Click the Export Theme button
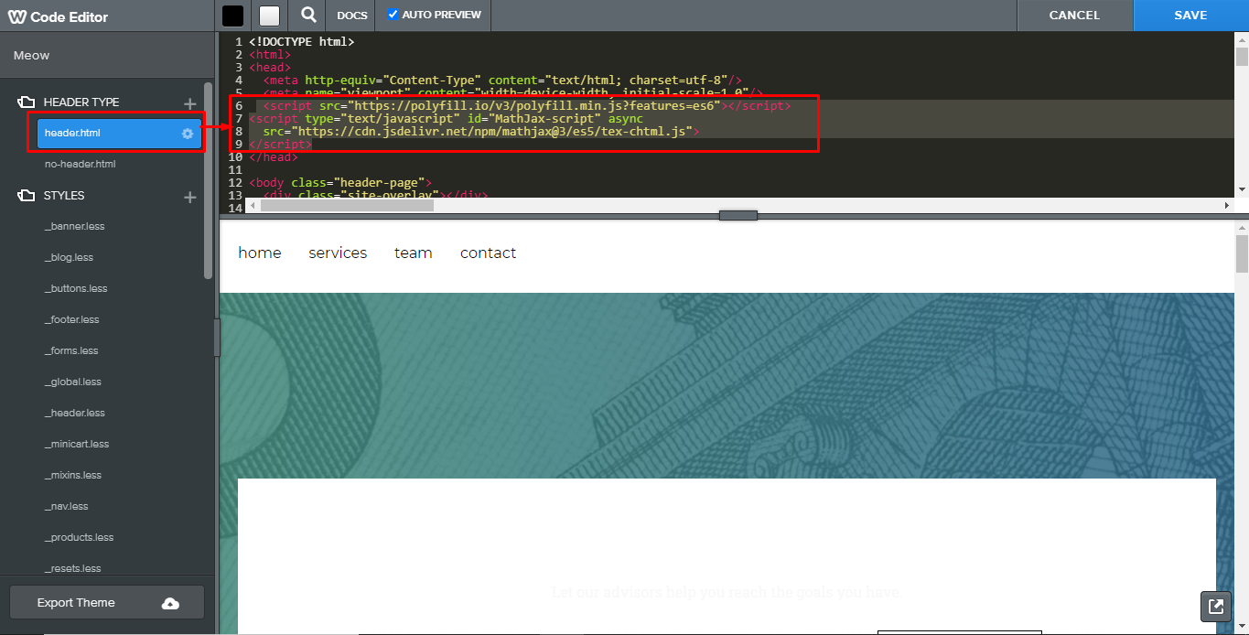This screenshot has width=1249, height=635. (x=107, y=603)
